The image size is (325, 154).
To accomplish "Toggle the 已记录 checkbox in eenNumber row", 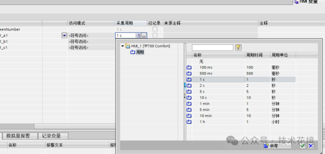I will coord(155,29).
